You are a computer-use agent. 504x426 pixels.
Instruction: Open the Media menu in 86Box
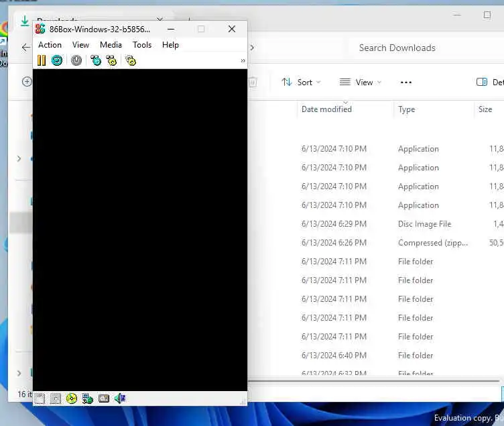tap(111, 45)
